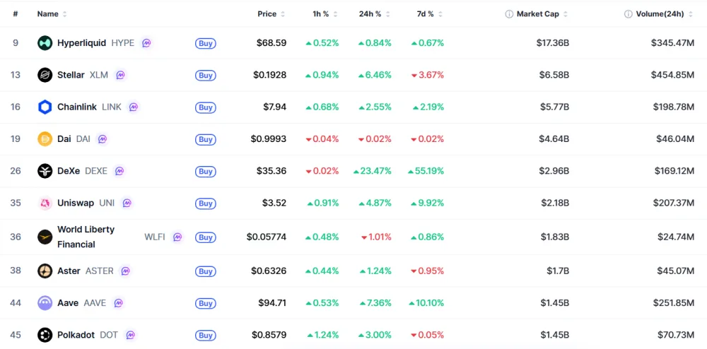The height and width of the screenshot is (349, 707).
Task: Click Aster's $1.7B market cap
Action: click(557, 271)
